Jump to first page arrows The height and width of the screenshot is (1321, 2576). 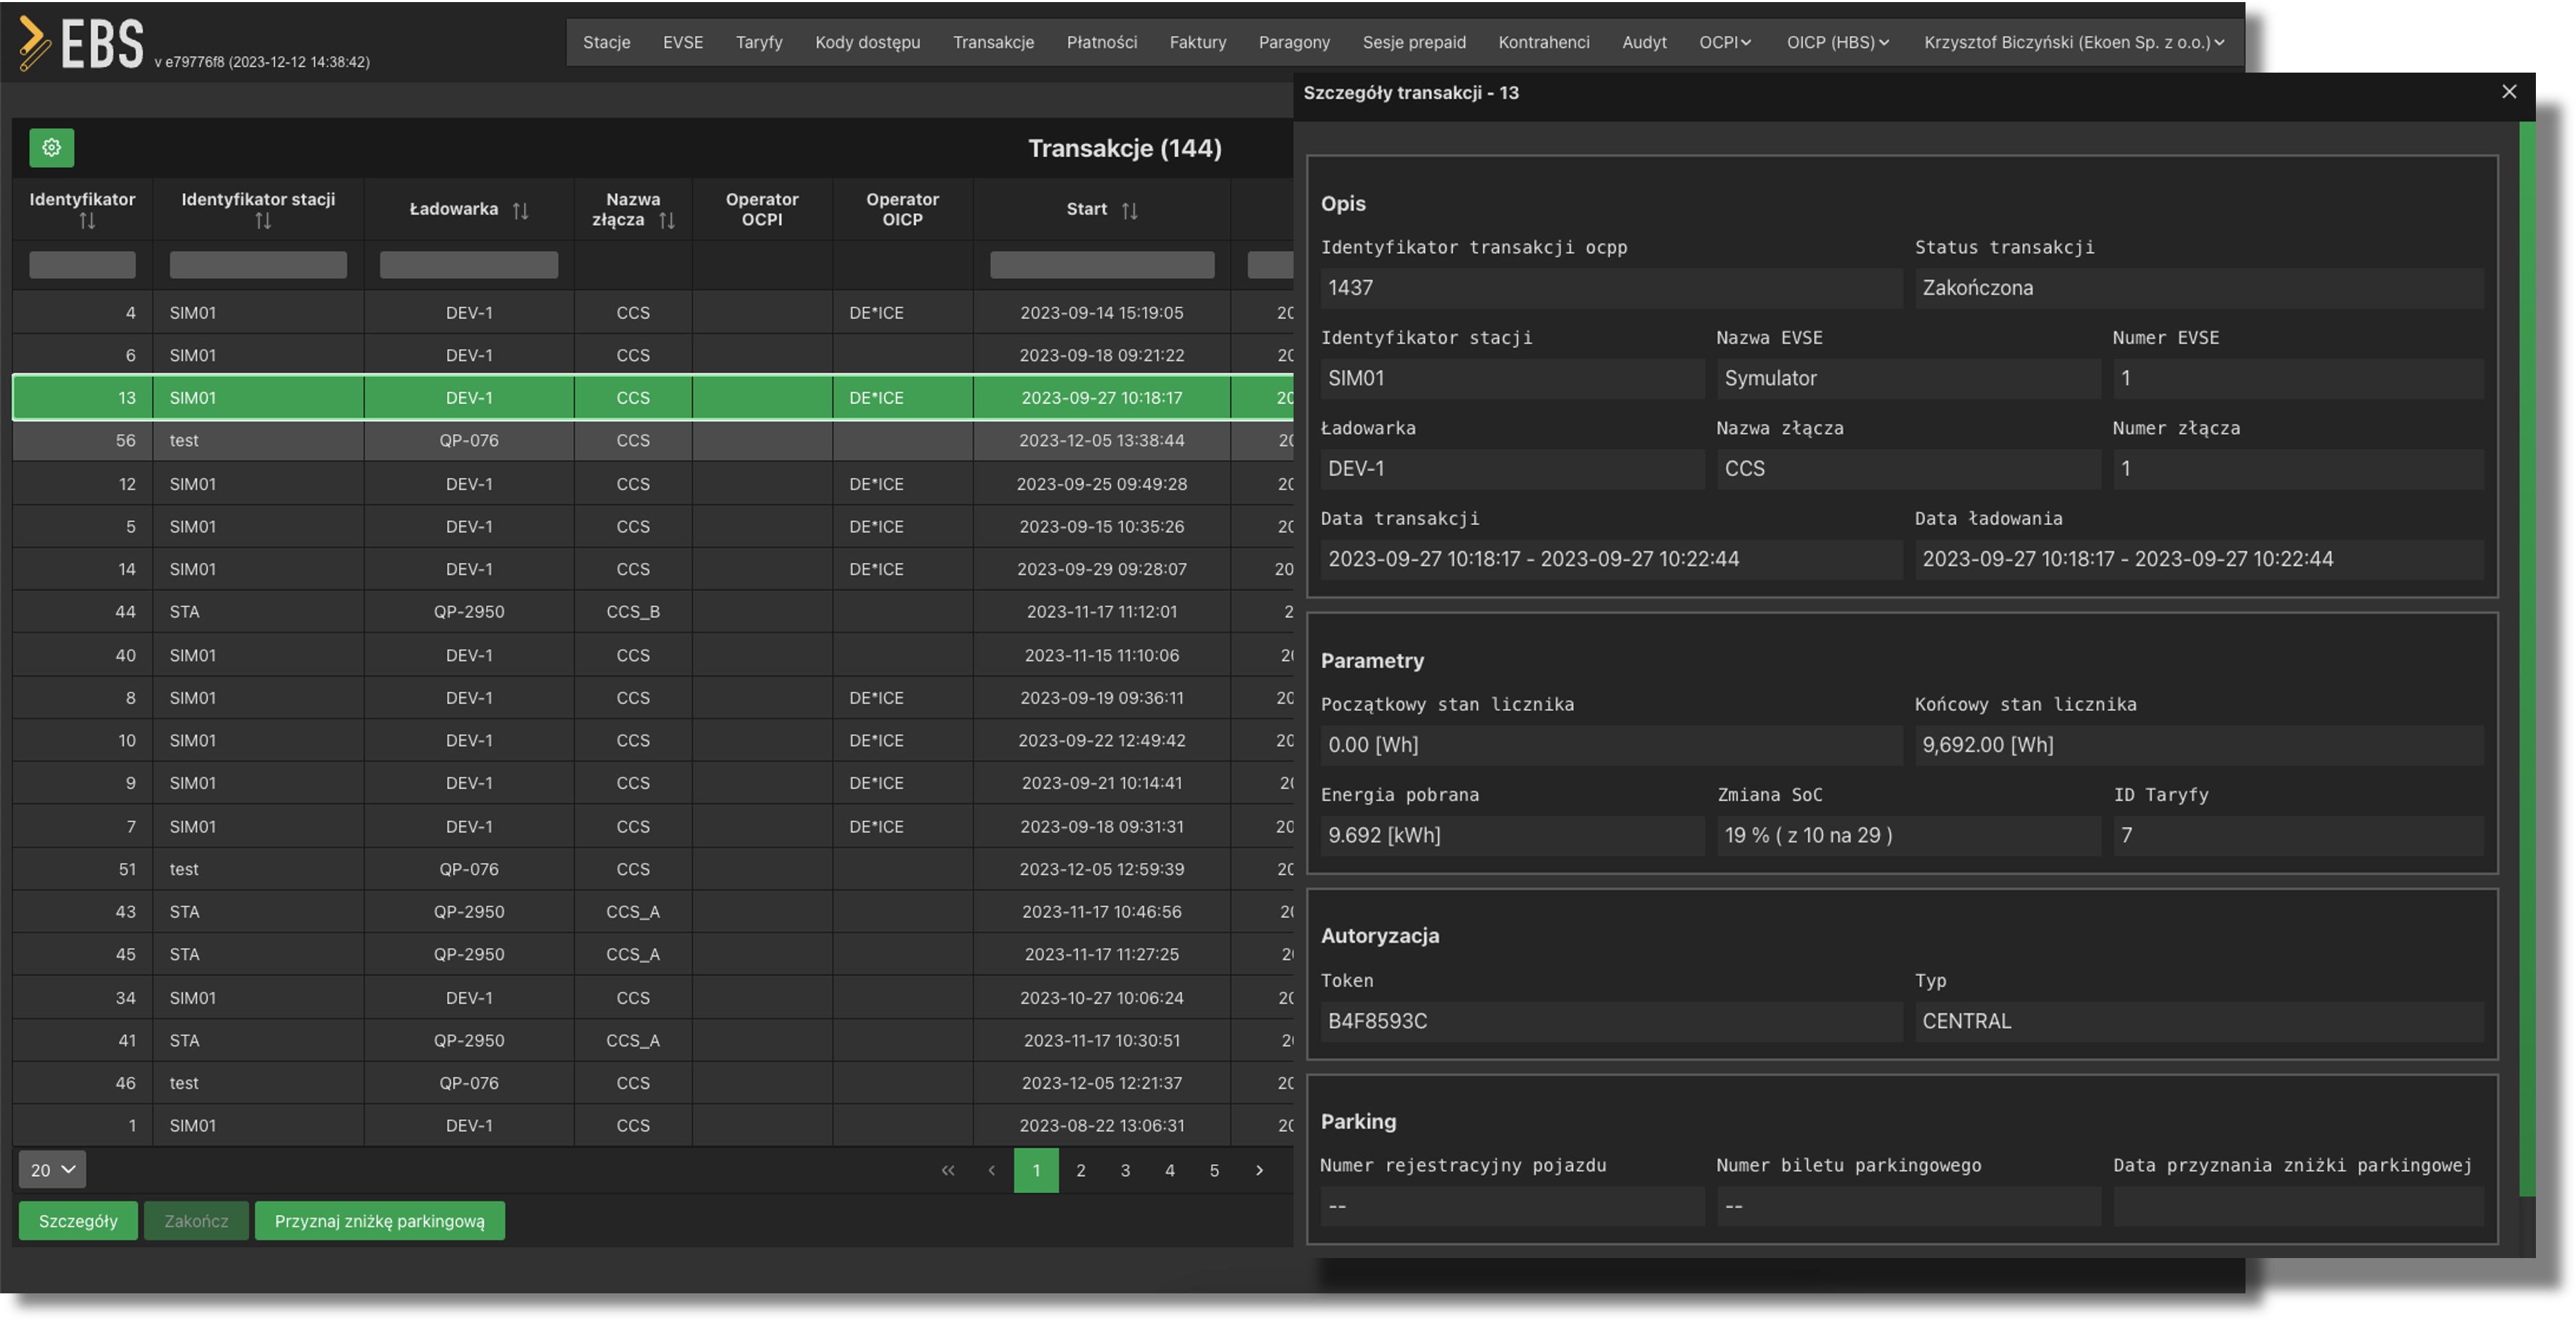coord(947,1170)
